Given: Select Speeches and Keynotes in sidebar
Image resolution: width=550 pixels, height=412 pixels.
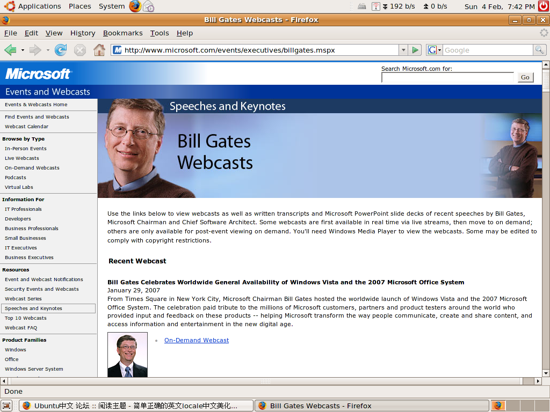Looking at the screenshot, I should pos(48,308).
